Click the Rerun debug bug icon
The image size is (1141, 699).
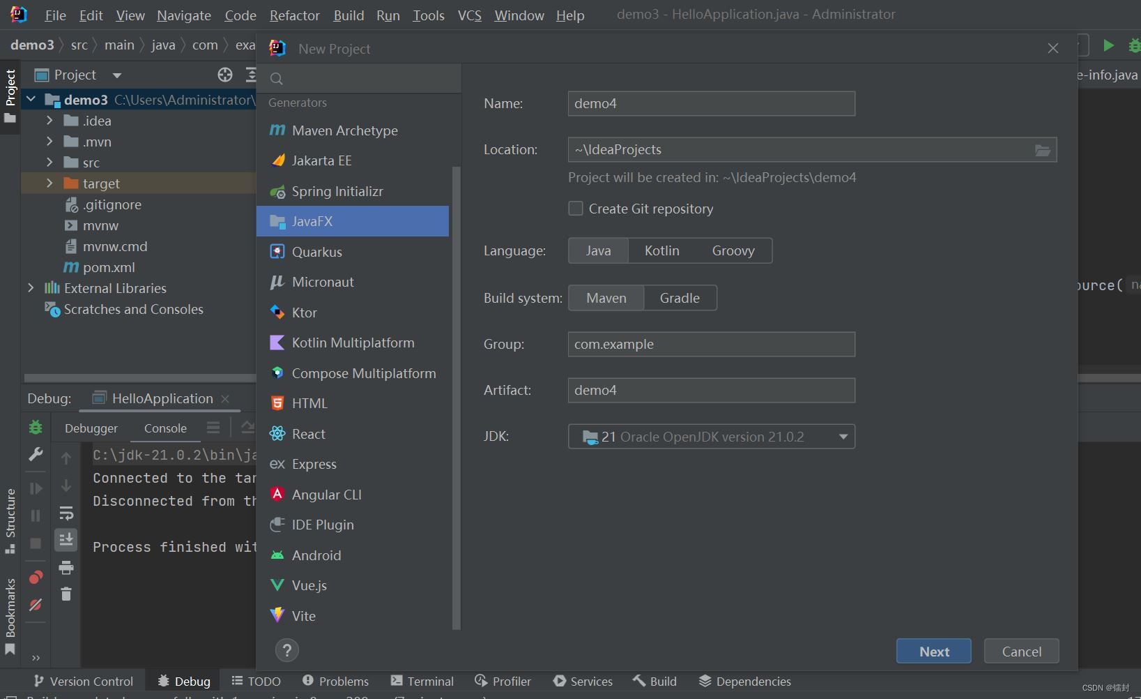[x=36, y=427]
